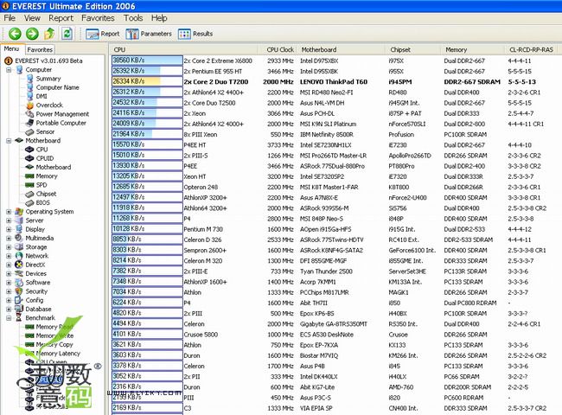Expand the Storage tree node
The width and height of the screenshot is (562, 415).
pyautogui.click(x=9, y=247)
